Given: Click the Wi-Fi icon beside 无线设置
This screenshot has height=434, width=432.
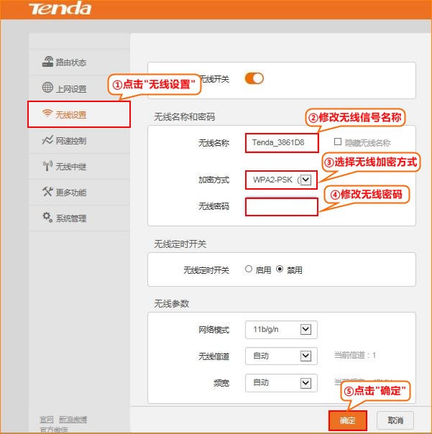Looking at the screenshot, I should point(47,114).
